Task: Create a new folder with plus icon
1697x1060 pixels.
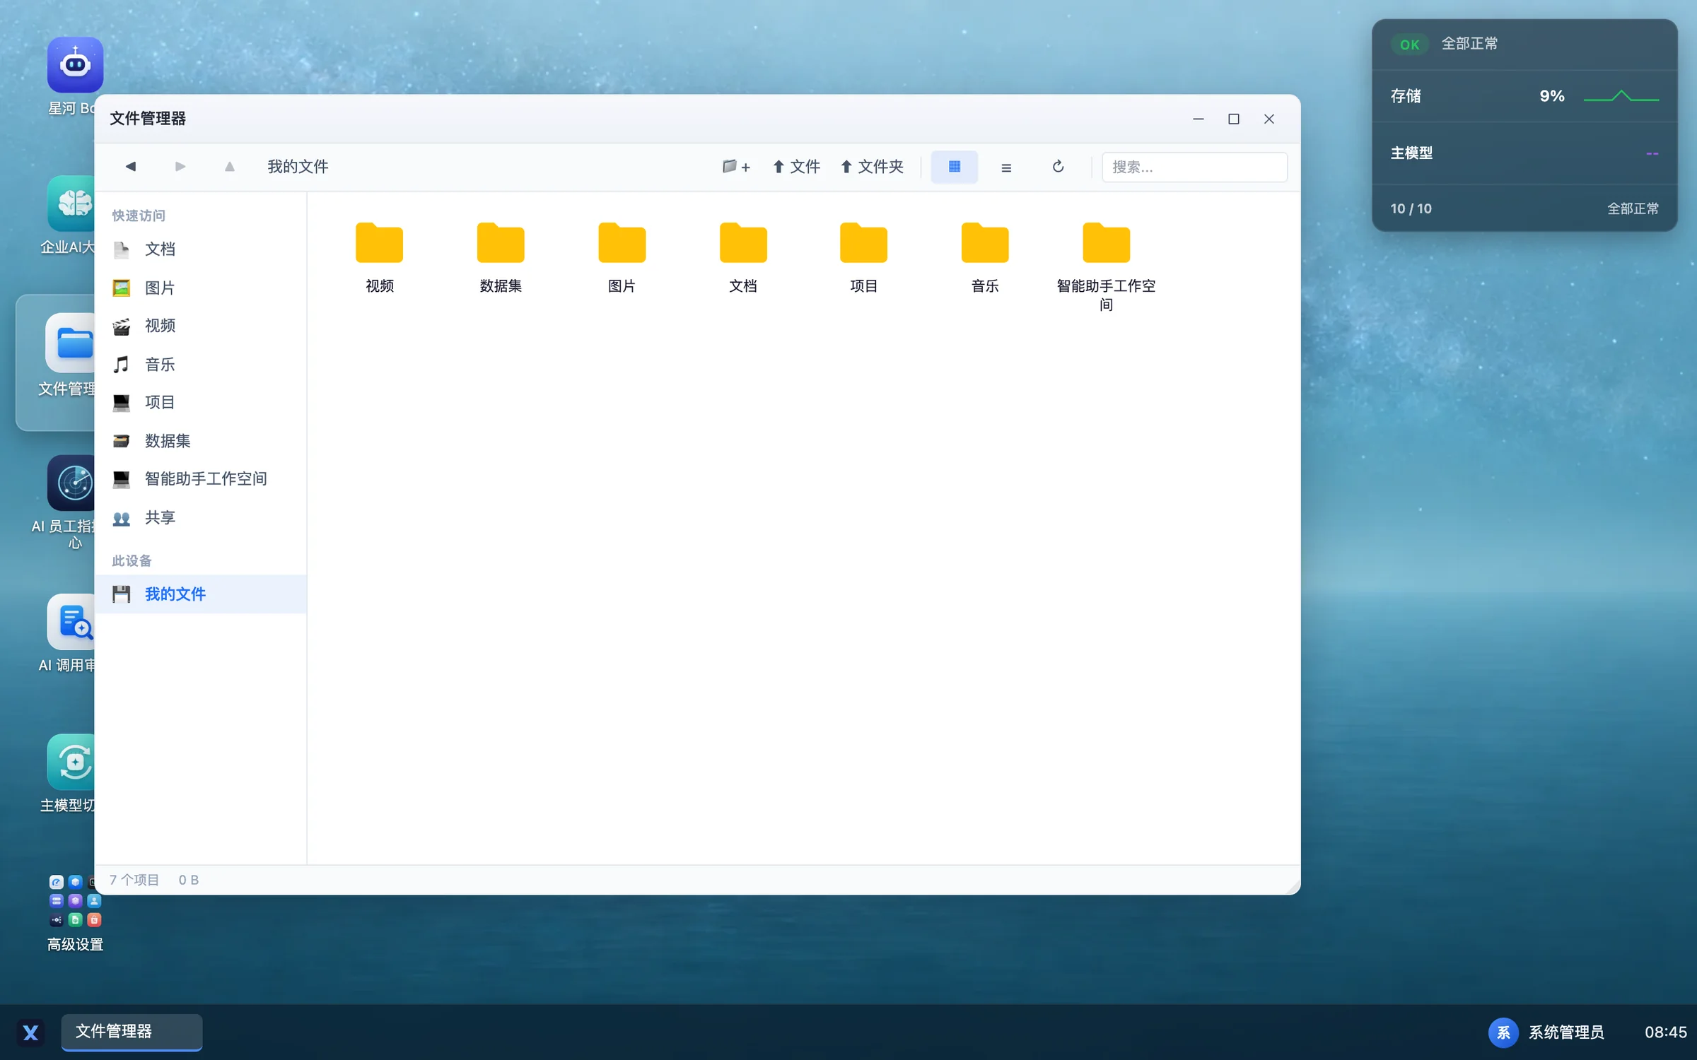Action: tap(736, 167)
